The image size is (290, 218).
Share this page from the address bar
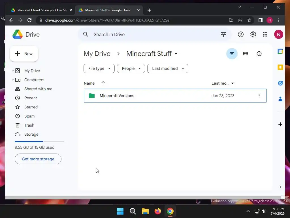point(240,20)
